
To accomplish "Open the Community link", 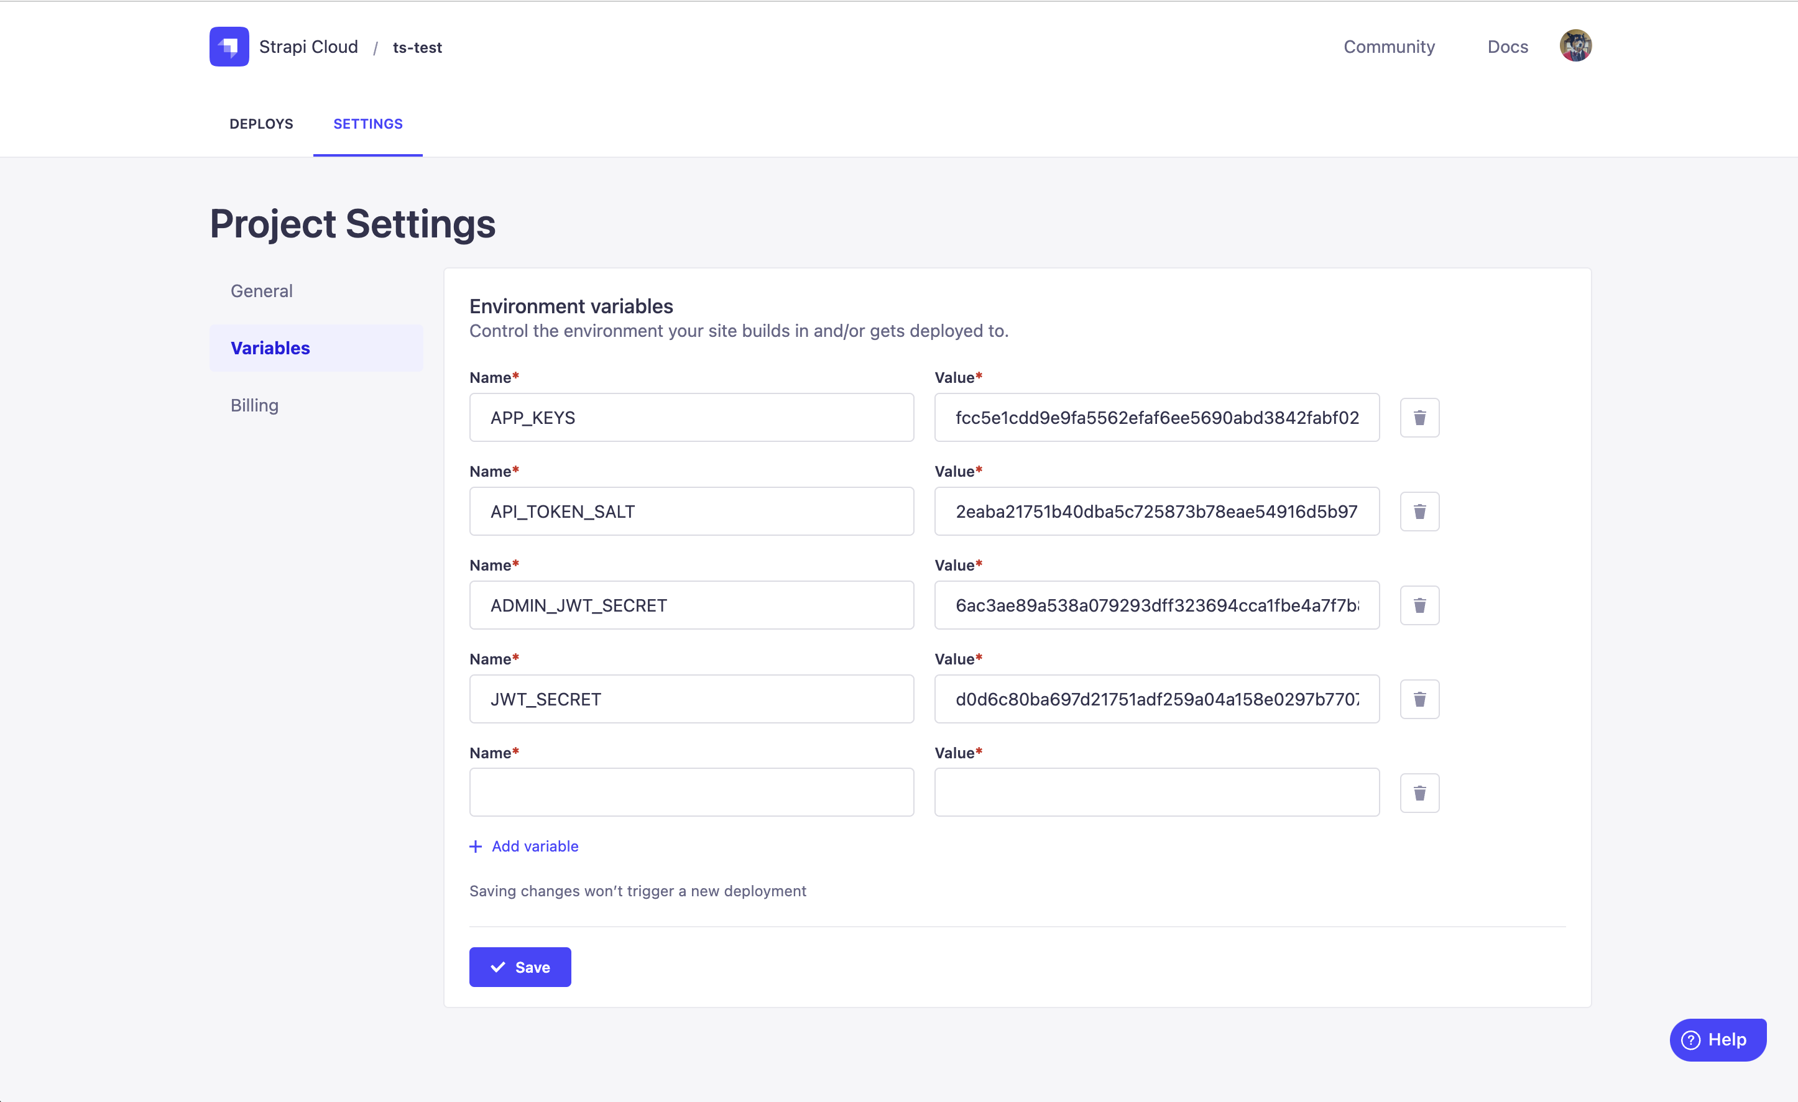I will click(x=1389, y=47).
